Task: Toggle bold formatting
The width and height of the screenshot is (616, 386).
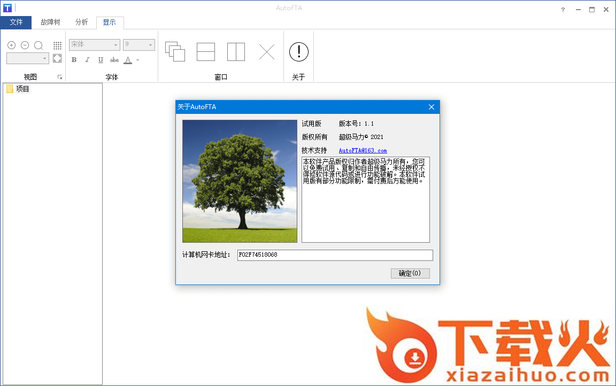Action: [x=74, y=60]
